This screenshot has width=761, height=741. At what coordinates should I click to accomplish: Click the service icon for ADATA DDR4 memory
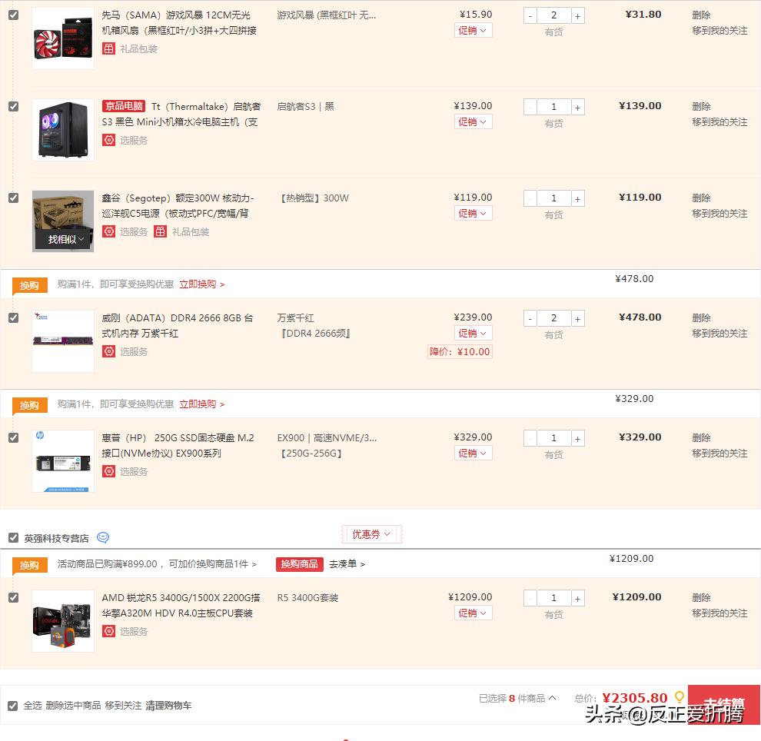(x=108, y=351)
